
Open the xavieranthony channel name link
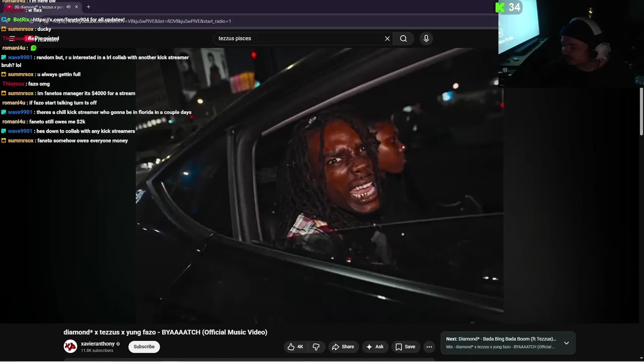pos(98,344)
